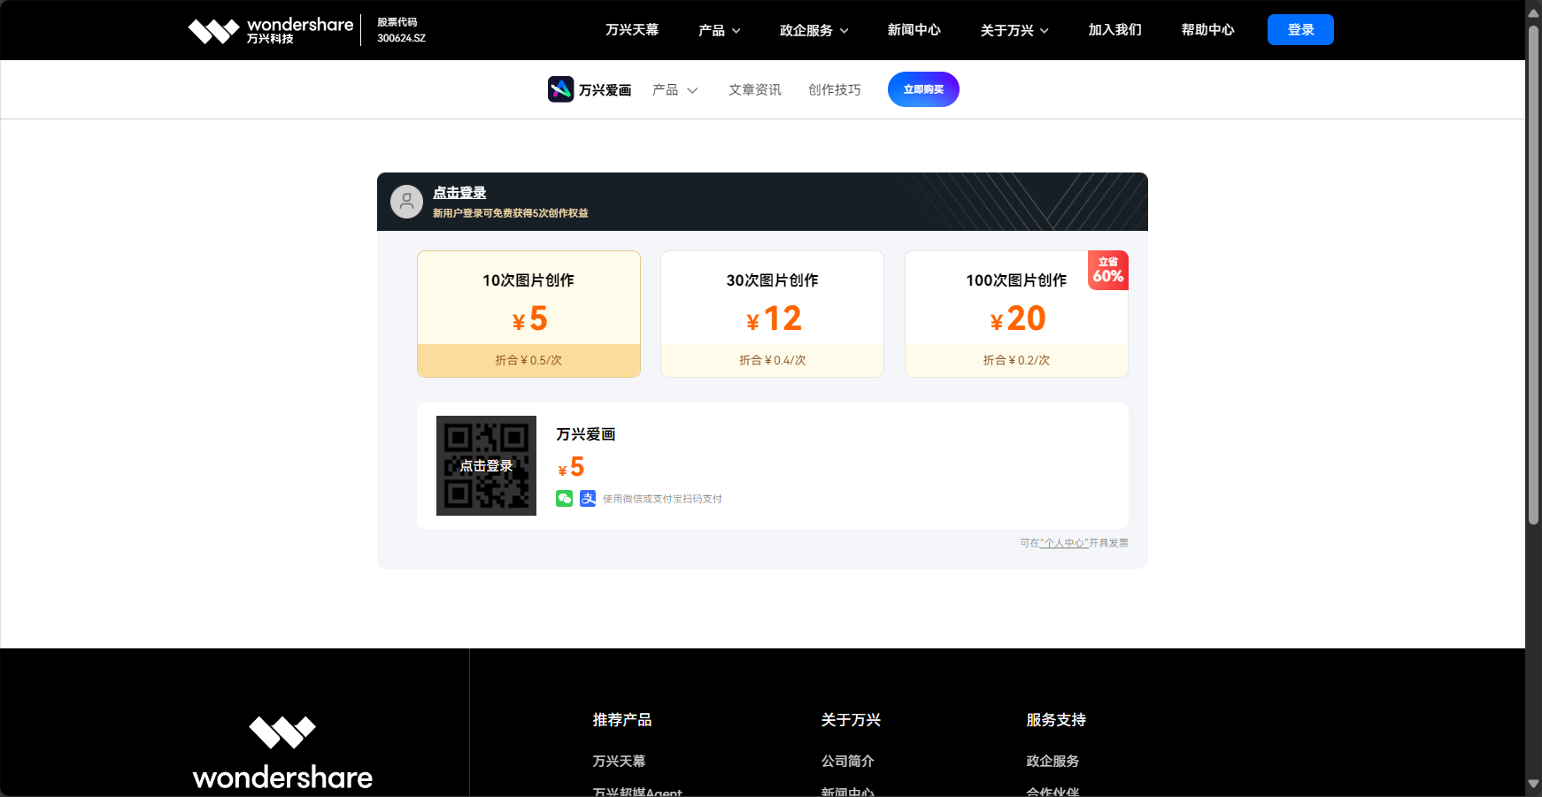Click the 万兴爱画 app icon
This screenshot has width=1542, height=797.
(x=560, y=89)
